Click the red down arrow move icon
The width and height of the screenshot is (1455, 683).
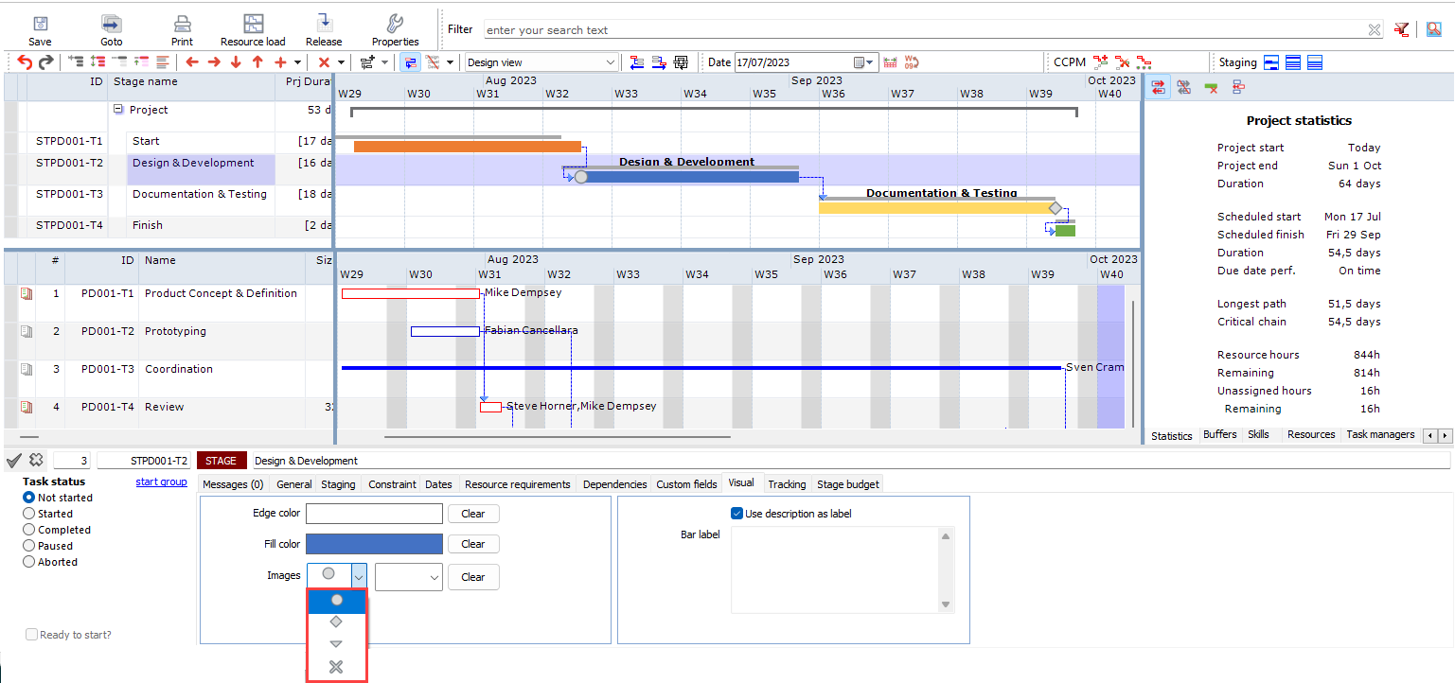[x=236, y=62]
